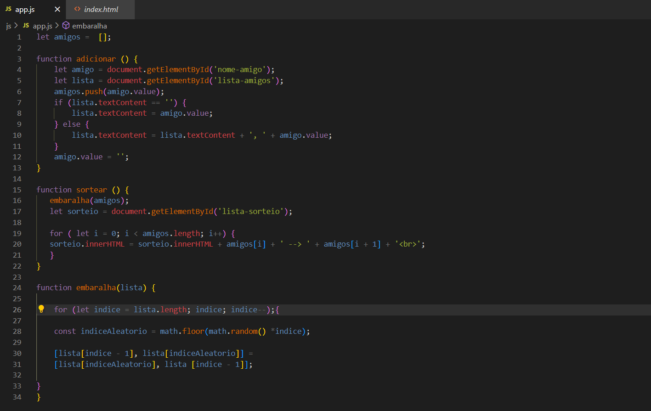Viewport: 651px width, 411px height.
Task: Click 'let sorteio' declaration on line 17
Action: pyautogui.click(x=74, y=211)
